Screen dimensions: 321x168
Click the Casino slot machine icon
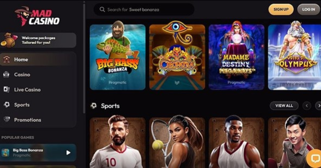(x=6, y=75)
